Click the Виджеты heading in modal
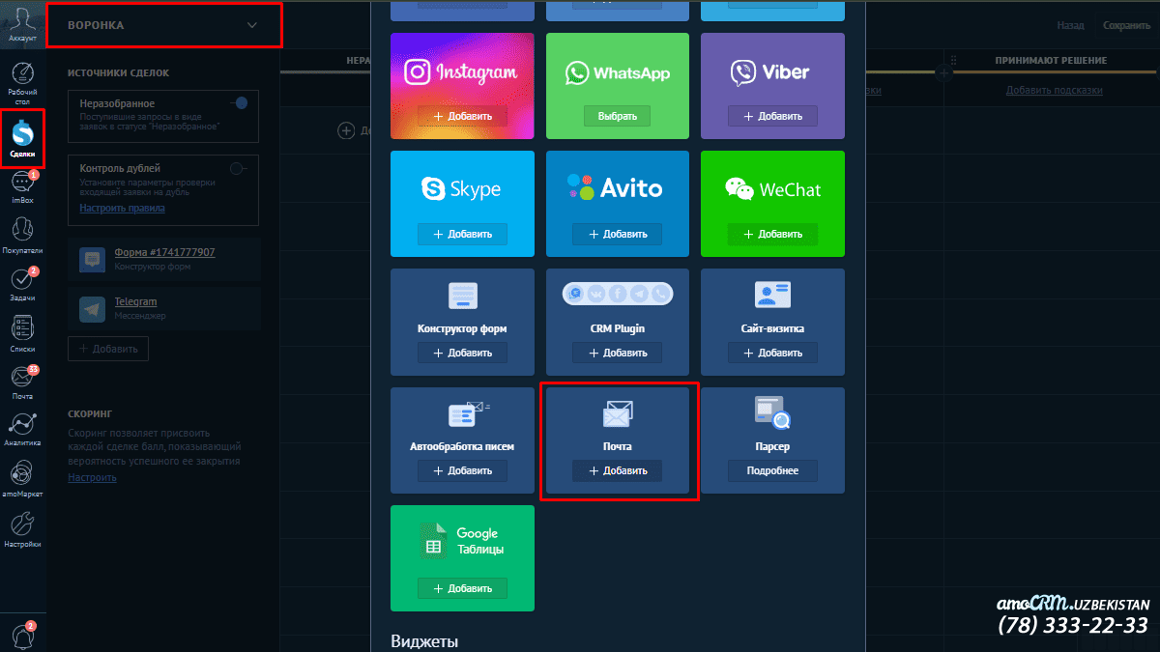The width and height of the screenshot is (1160, 652). tap(424, 641)
